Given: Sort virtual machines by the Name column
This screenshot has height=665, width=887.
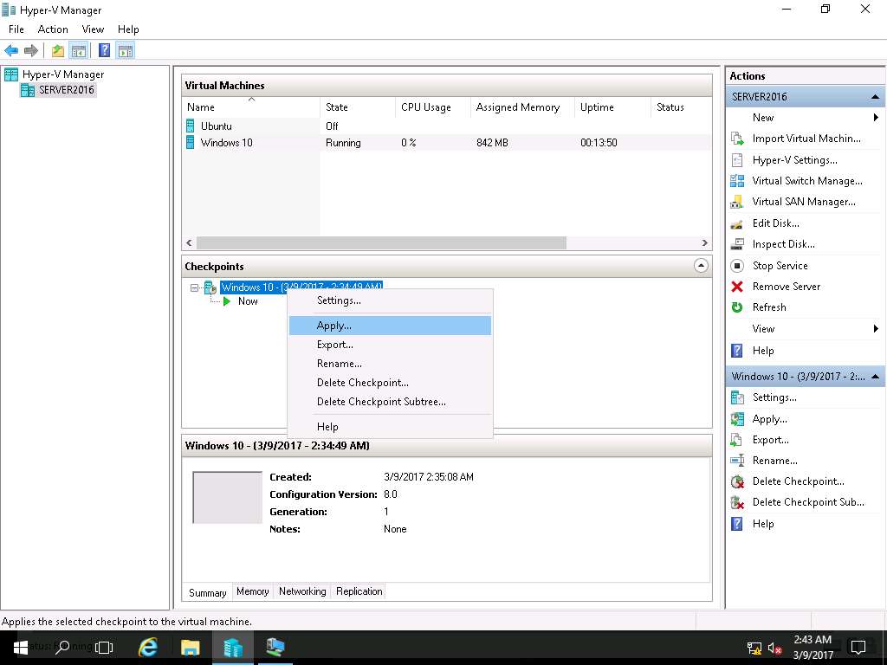Looking at the screenshot, I should click(251, 107).
